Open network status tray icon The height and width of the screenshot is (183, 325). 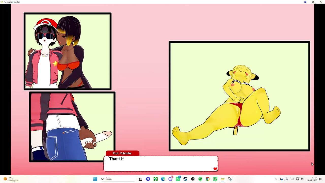(x=298, y=179)
